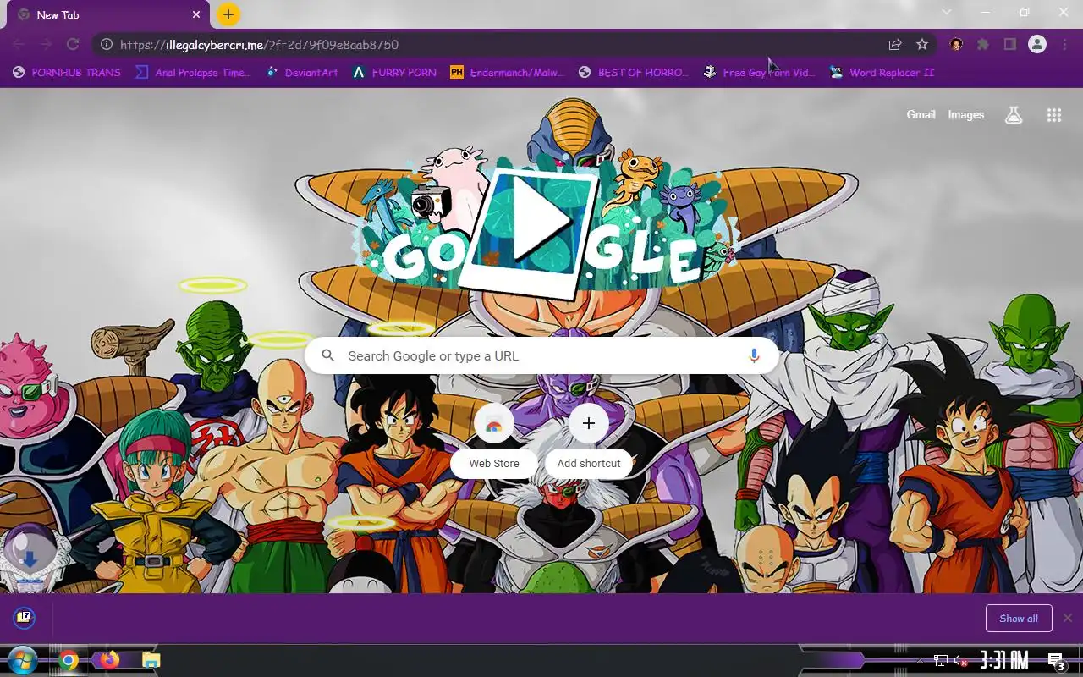Open the avatar extension icon in toolbar
The height and width of the screenshot is (677, 1083).
click(956, 44)
